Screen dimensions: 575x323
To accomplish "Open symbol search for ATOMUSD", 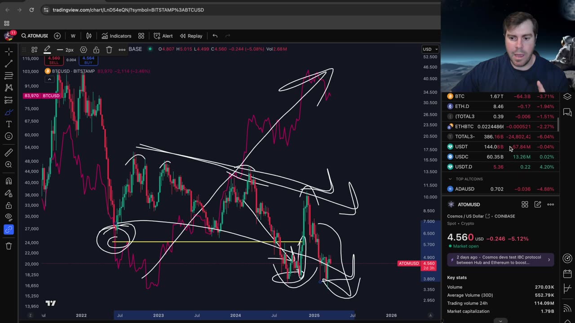I will (34, 36).
